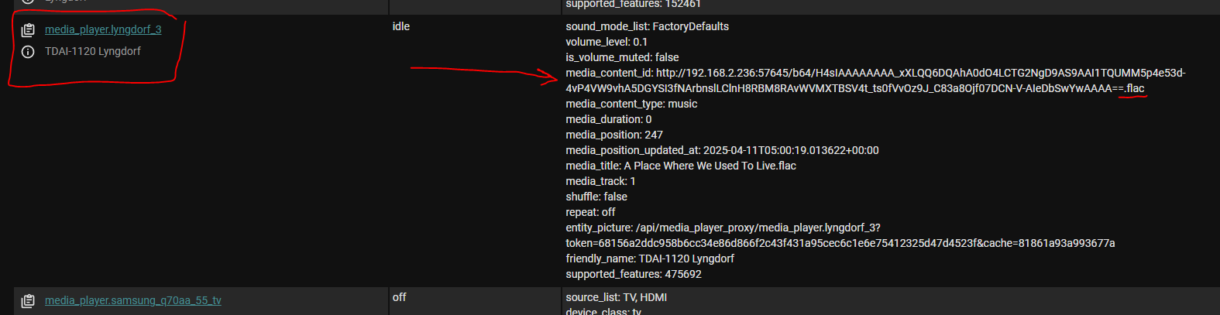The image size is (1220, 315).
Task: Click the off state of Samsung TV
Action: [x=399, y=297]
